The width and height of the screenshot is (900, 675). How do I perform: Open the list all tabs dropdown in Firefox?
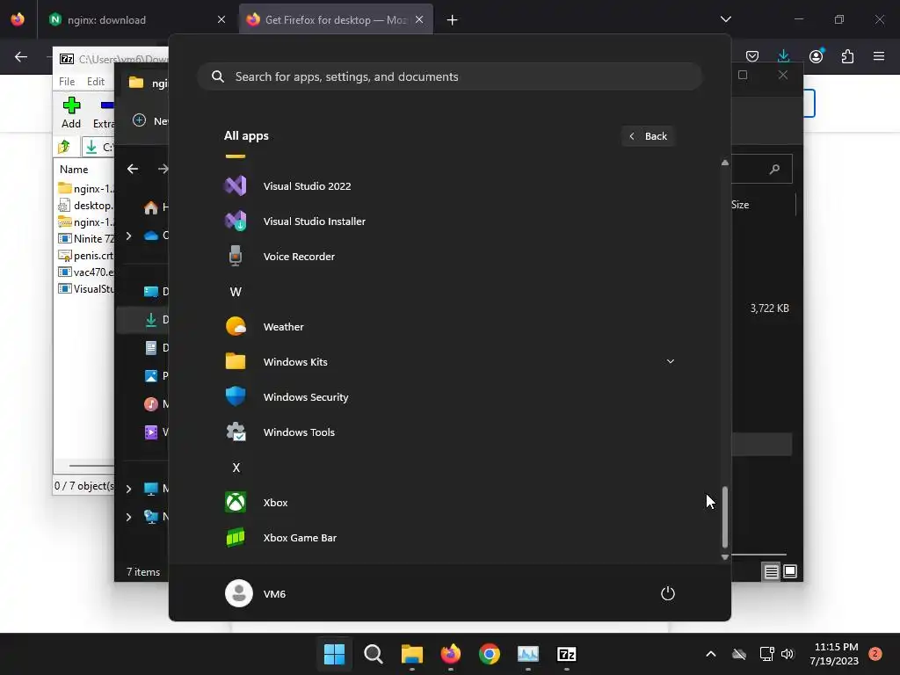(x=725, y=19)
